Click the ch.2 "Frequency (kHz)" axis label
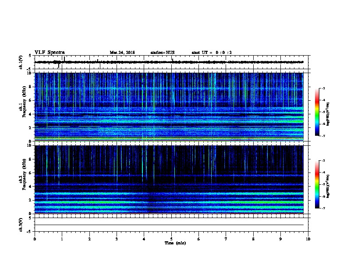Screen dimensions: 347x268 [x=24, y=174]
